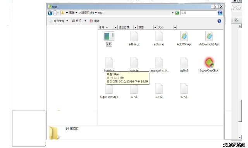Select the sqlite3 file icon

[x=184, y=62]
